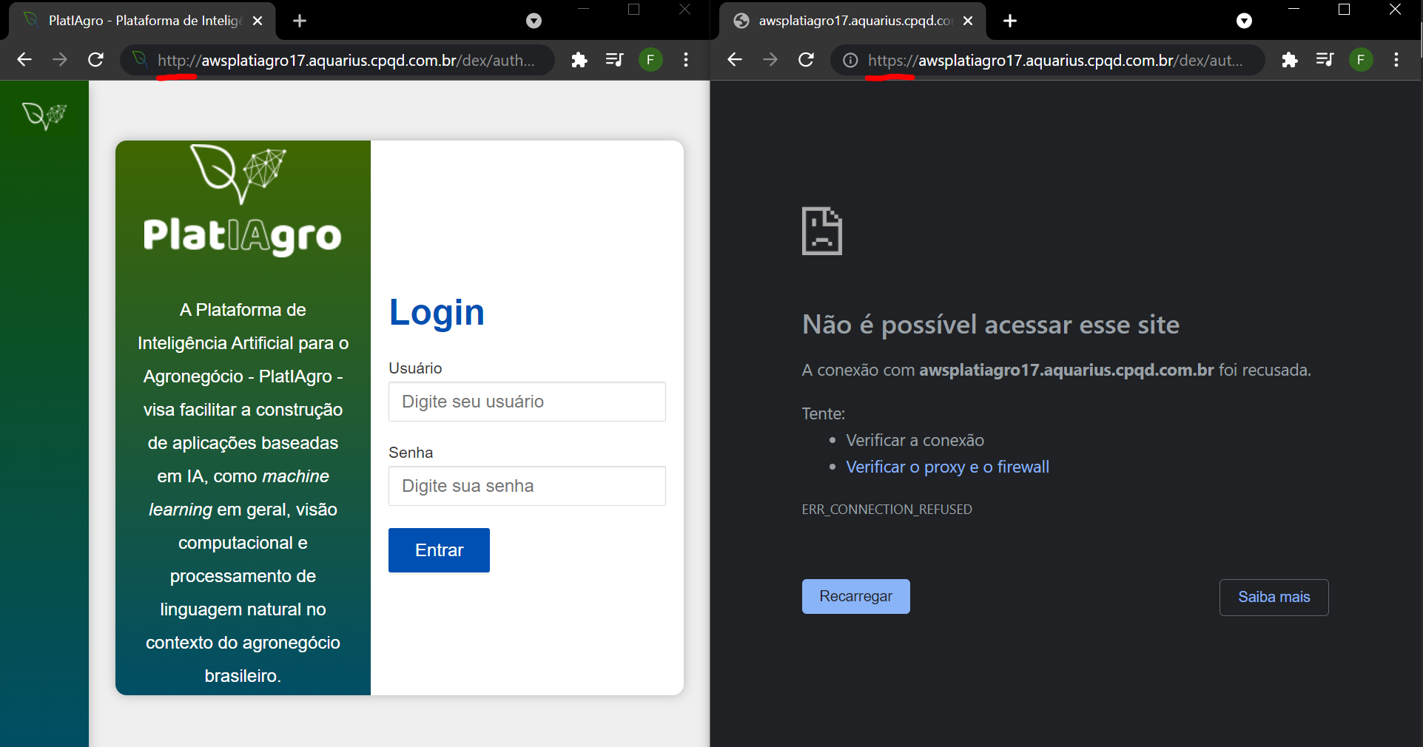Viewport: 1423px width, 747px height.
Task: Open profile avatar F in right browser window
Action: (1361, 60)
